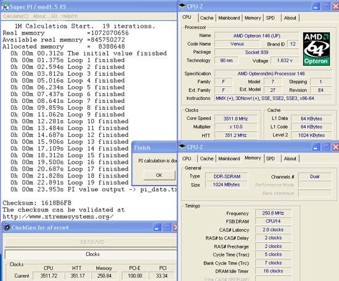Open the About...(A) menu in Super PI

pos(45,16)
